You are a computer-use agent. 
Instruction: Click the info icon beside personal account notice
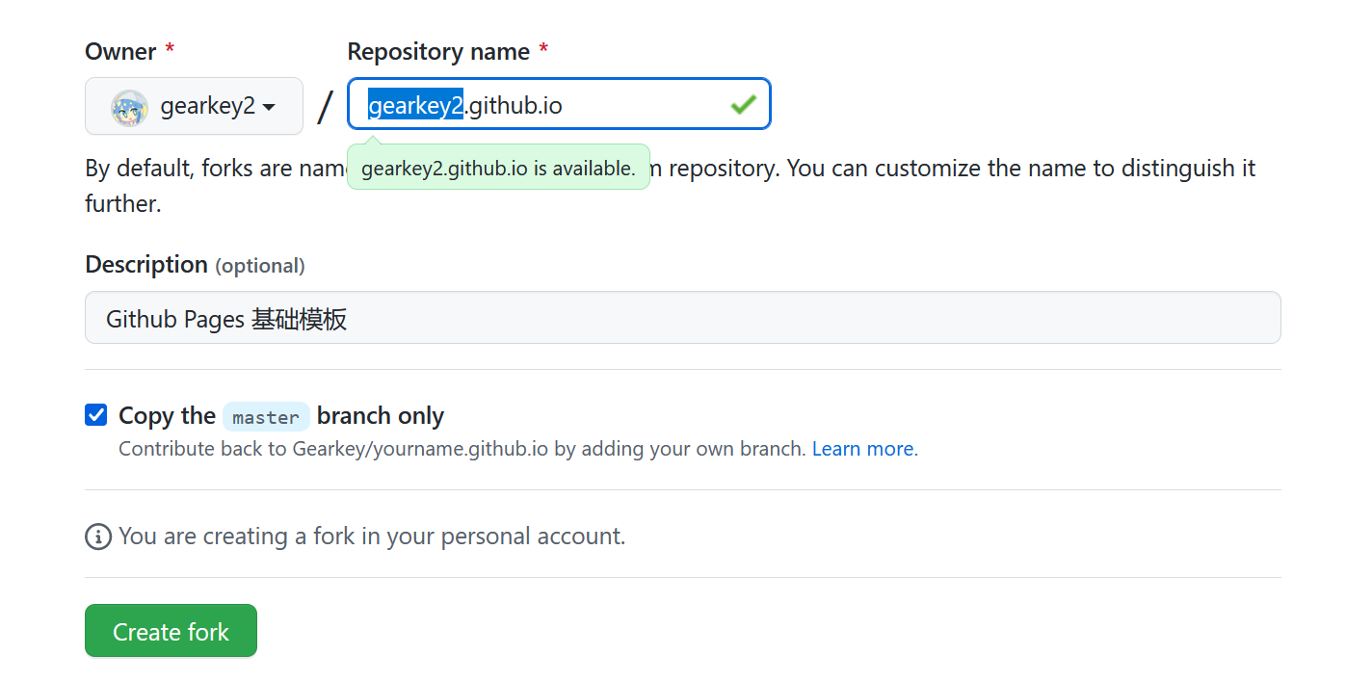click(98, 537)
